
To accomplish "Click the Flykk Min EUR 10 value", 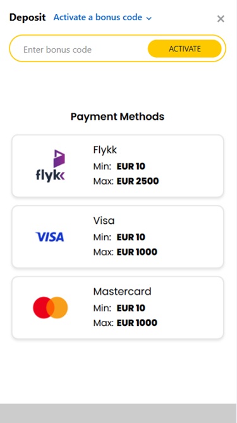I will [131, 166].
